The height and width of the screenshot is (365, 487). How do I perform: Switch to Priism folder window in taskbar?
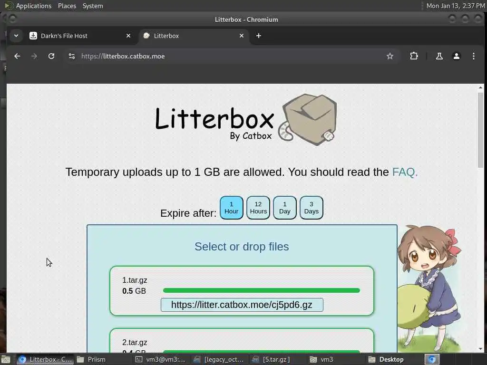91,359
